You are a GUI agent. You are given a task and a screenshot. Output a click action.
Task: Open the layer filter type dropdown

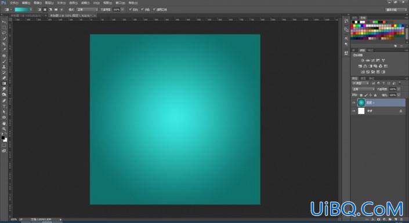[x=361, y=83]
